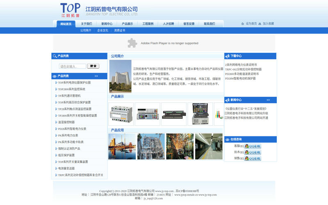
Task: Download PD2800多功能谐波表说明书
Action: (x=242, y=74)
